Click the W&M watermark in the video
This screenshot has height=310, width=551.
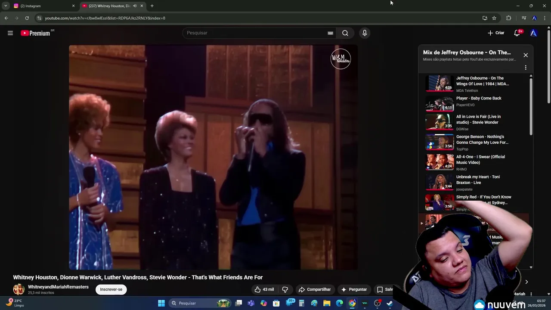(x=341, y=59)
